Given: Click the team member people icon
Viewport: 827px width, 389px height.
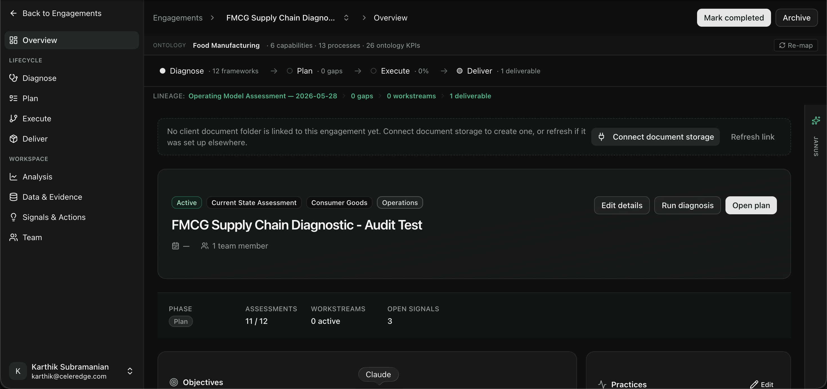Looking at the screenshot, I should click(x=204, y=246).
